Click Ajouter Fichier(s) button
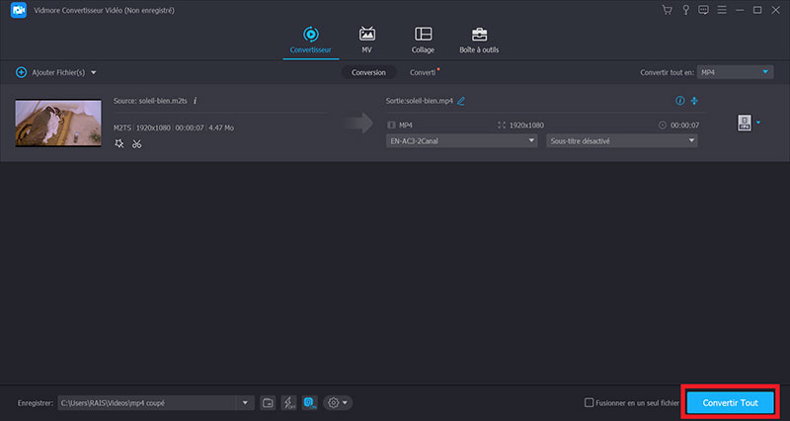This screenshot has width=790, height=421. [56, 72]
